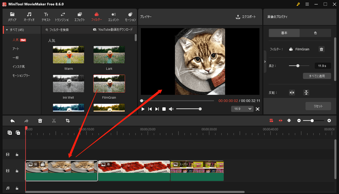Screen dimensions: 339x194
Task: Open the エレメント (Elements) panel
Action: 114,16
